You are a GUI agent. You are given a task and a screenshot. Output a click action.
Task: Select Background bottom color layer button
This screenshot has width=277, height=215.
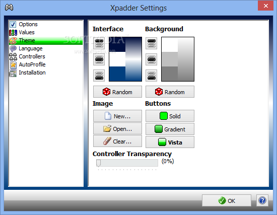(x=152, y=76)
